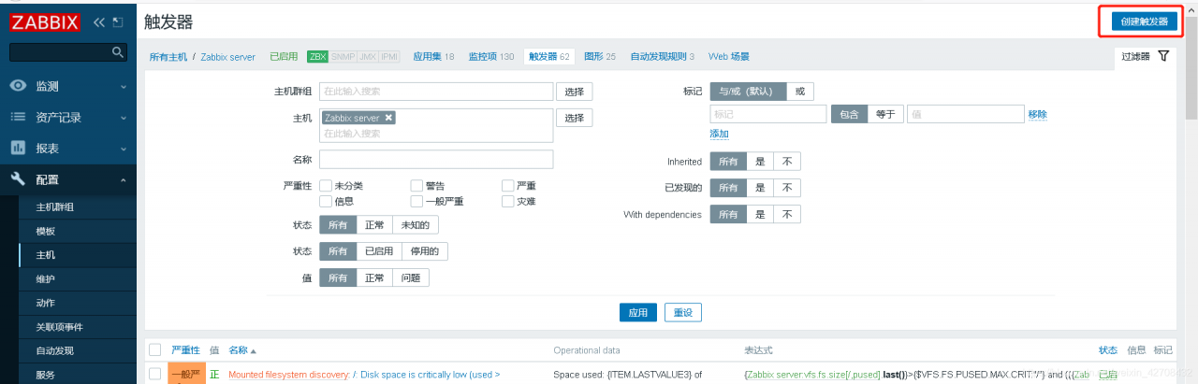Click the Zabbix logo
This screenshot has height=384, width=1198.
pos(44,21)
